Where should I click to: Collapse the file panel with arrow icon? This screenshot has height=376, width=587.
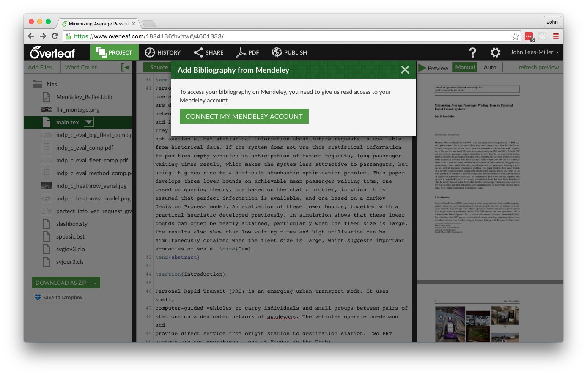(x=125, y=67)
